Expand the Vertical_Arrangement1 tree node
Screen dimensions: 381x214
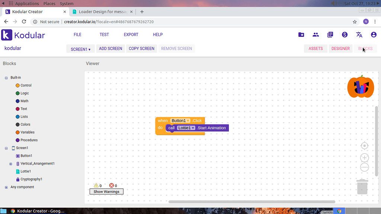click(x=11, y=164)
